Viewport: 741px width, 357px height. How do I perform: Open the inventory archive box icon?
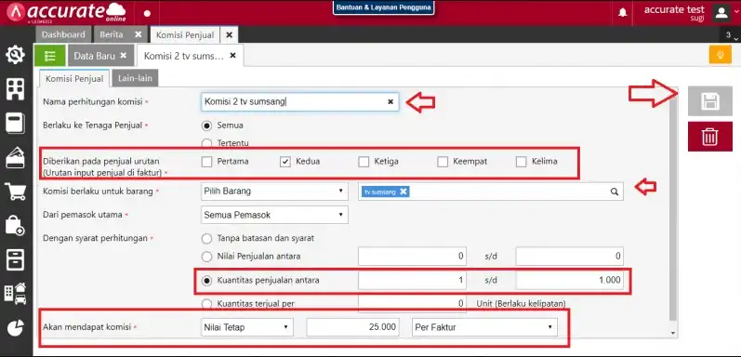tap(15, 259)
